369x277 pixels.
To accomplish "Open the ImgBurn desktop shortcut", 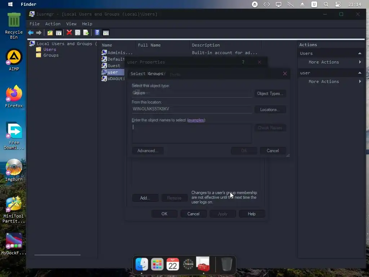I will [14, 170].
